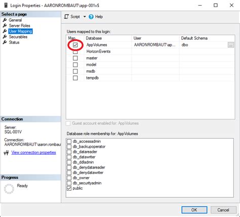Check the master database map checkbox
Image resolution: width=240 pixels, height=217 pixels.
pos(75,58)
